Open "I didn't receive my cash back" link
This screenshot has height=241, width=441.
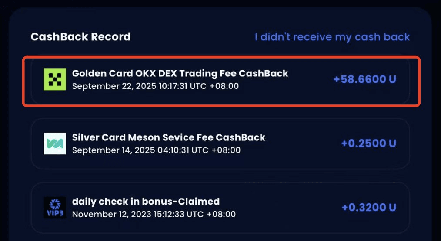click(x=332, y=37)
